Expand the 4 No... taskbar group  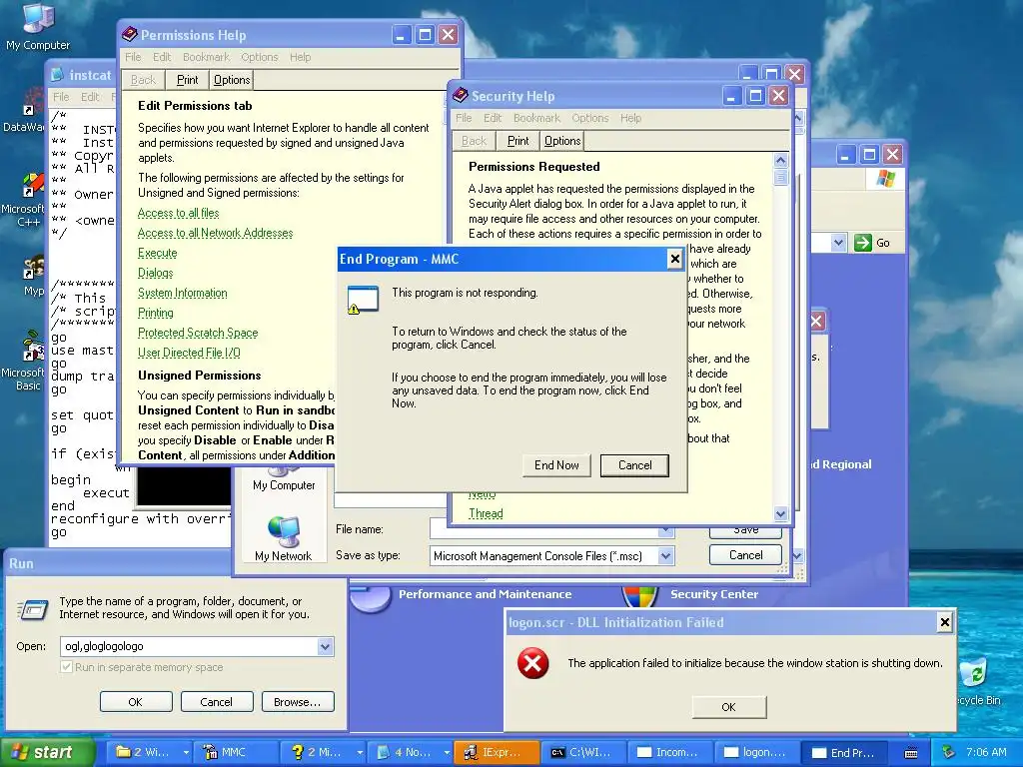coord(447,752)
